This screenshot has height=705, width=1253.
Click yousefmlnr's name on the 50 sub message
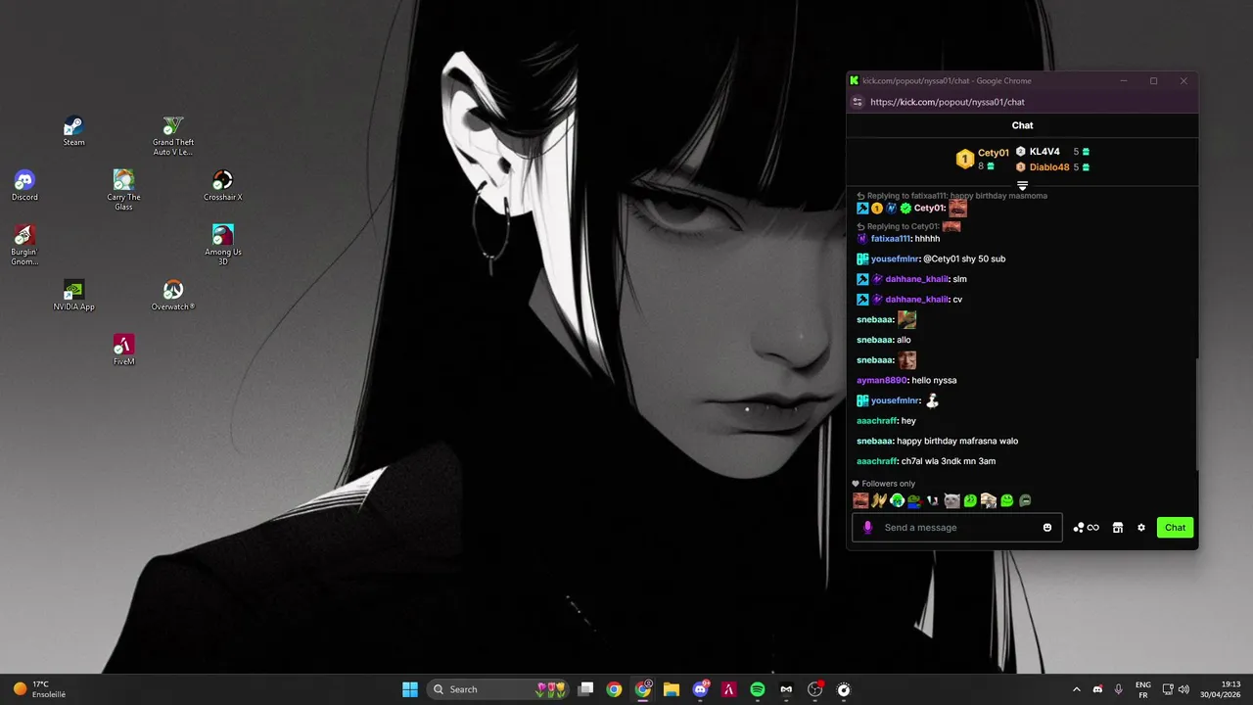pyautogui.click(x=895, y=258)
